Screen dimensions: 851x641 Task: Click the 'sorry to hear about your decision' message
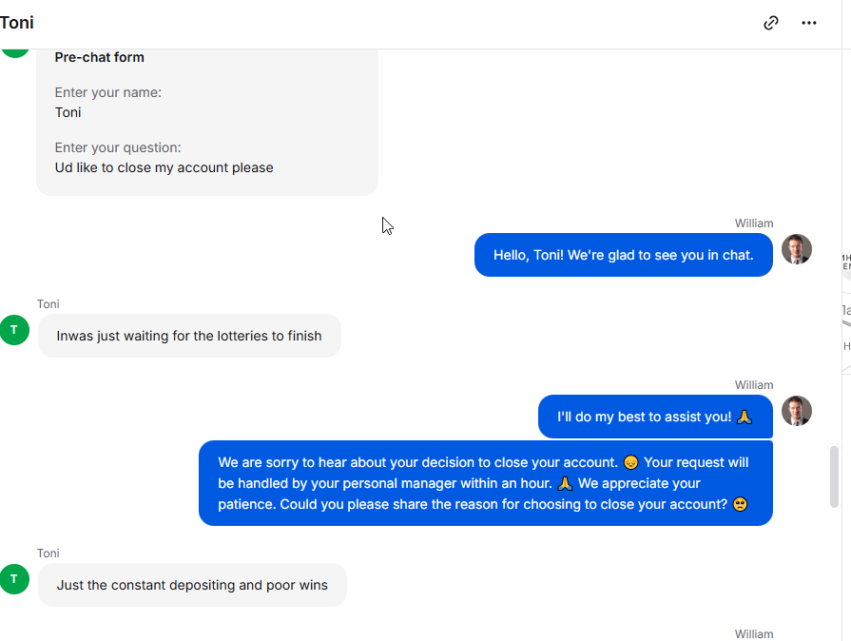(485, 483)
